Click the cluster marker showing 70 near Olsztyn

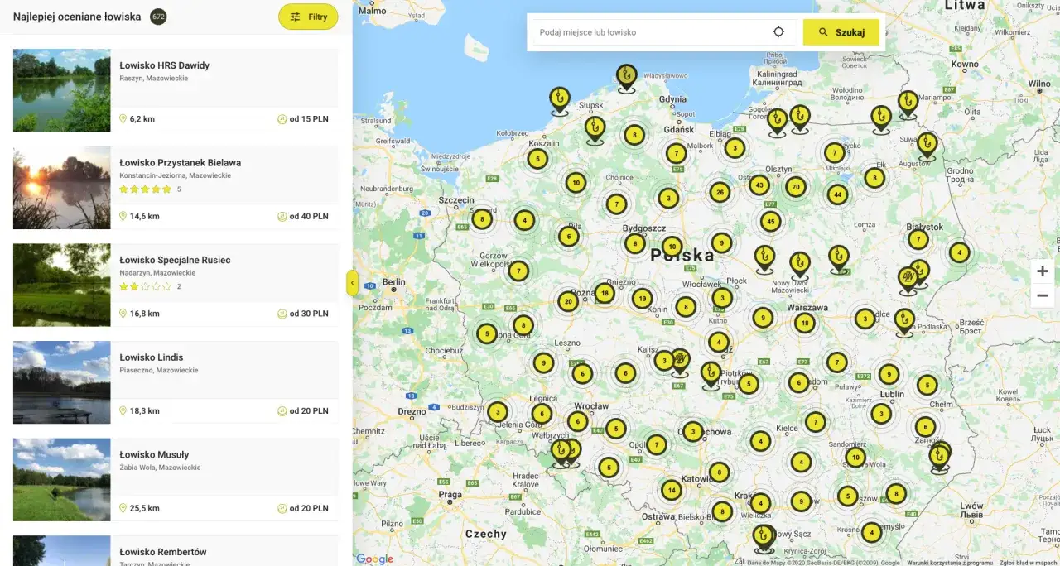(x=795, y=188)
